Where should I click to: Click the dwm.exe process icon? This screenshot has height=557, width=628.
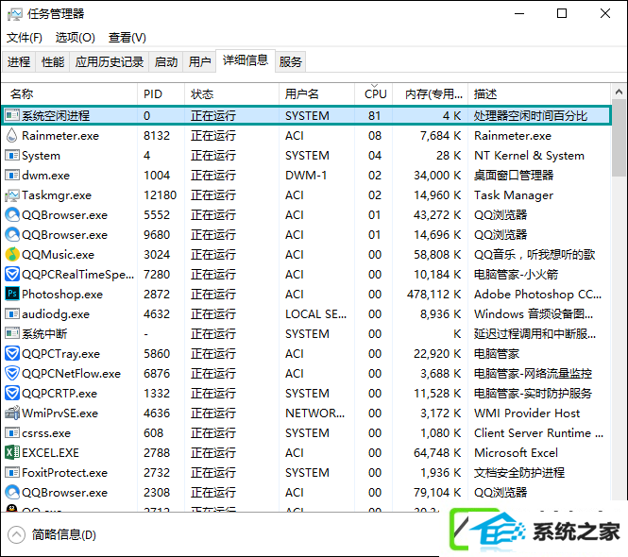[x=12, y=175]
